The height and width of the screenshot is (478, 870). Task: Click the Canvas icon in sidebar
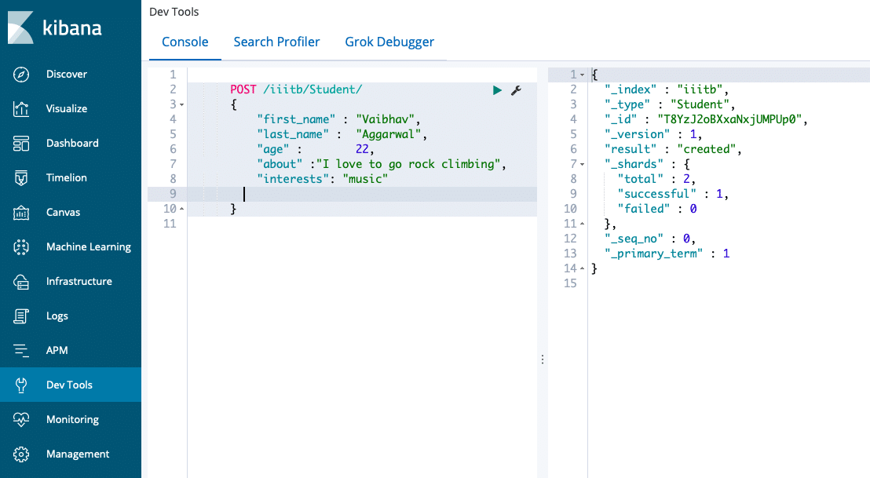pyautogui.click(x=21, y=213)
